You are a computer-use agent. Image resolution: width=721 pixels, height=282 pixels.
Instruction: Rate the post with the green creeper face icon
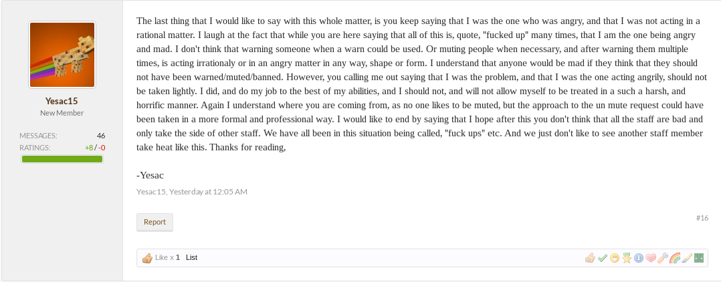(x=699, y=258)
